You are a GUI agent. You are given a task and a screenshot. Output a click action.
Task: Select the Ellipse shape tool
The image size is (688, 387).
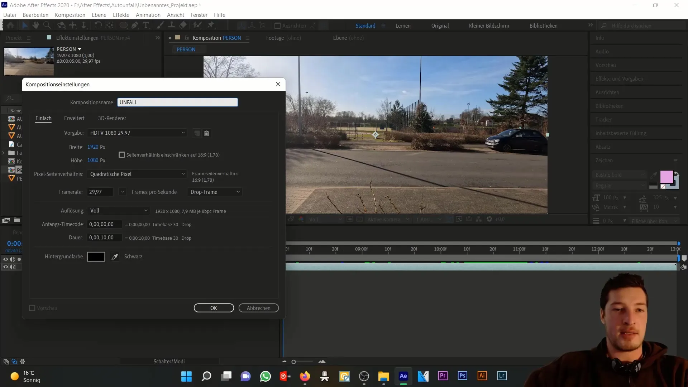pyautogui.click(x=124, y=25)
